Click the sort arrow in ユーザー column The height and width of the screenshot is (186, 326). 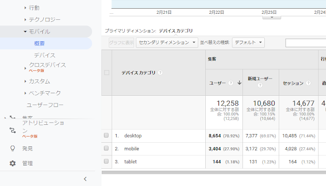tap(239, 83)
